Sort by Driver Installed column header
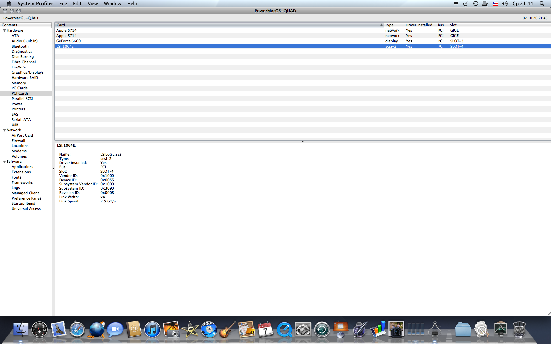Screen dimensions: 551x344 tap(420, 25)
